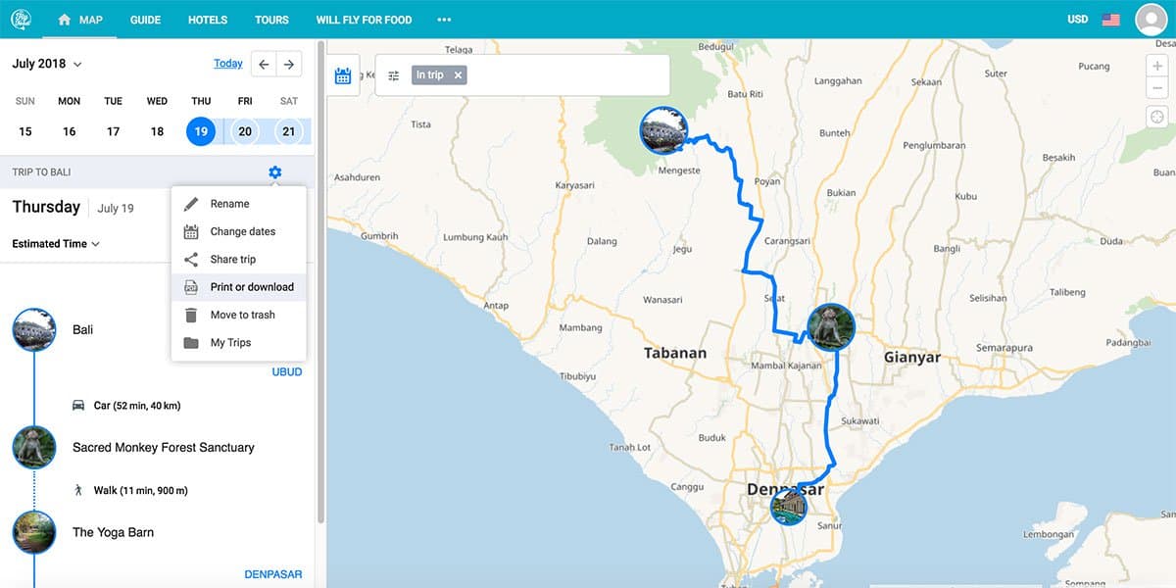Click the monkey forest marker on map
Screen dimensions: 1176x588
[831, 326]
